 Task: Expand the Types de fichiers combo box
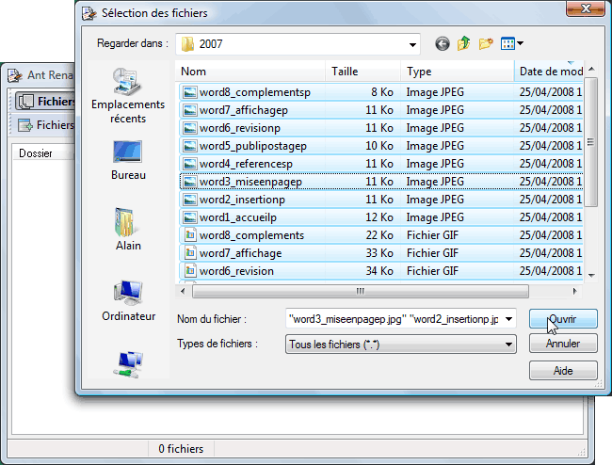coord(509,345)
